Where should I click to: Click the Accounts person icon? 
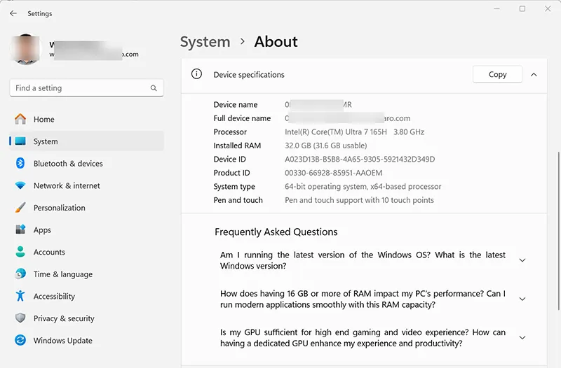[20, 252]
